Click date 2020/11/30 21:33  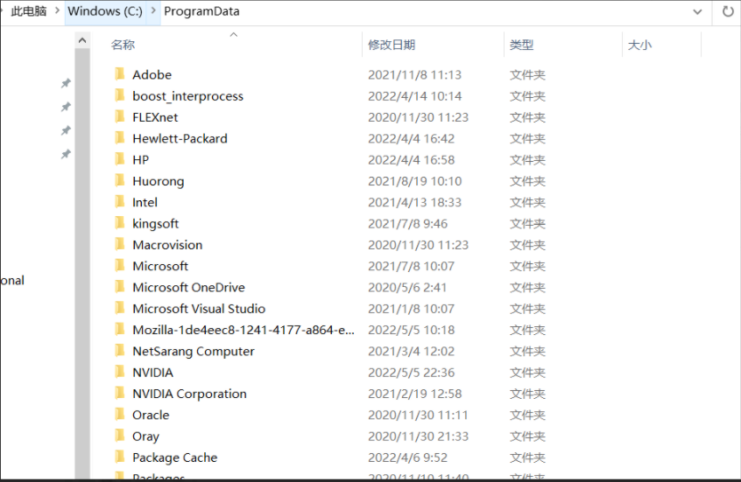coord(418,436)
